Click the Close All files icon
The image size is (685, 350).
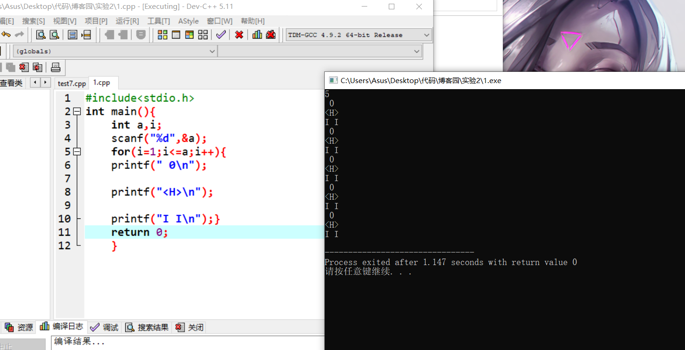coord(38,67)
